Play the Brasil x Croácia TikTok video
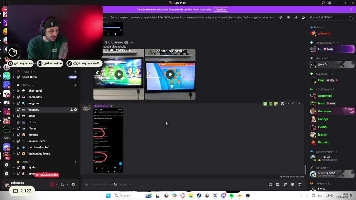Viewport: 356px width, 200px height. point(119,74)
